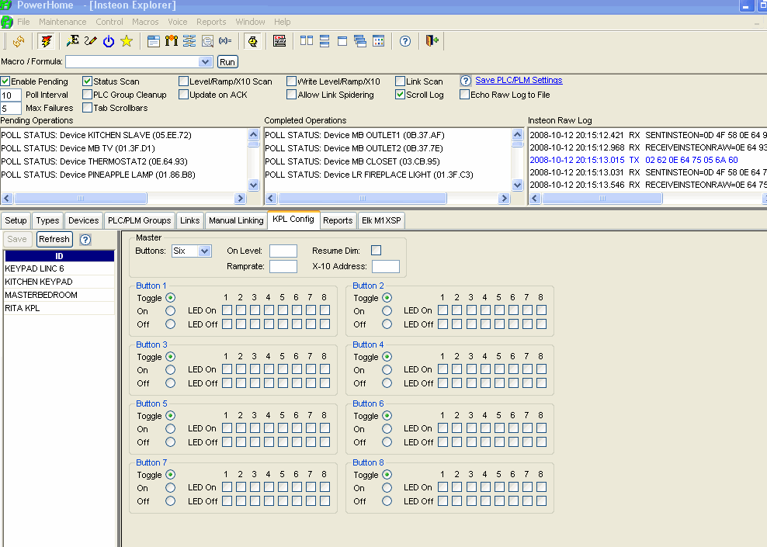Click the Refresh button
This screenshot has height=547, width=767.
54,239
